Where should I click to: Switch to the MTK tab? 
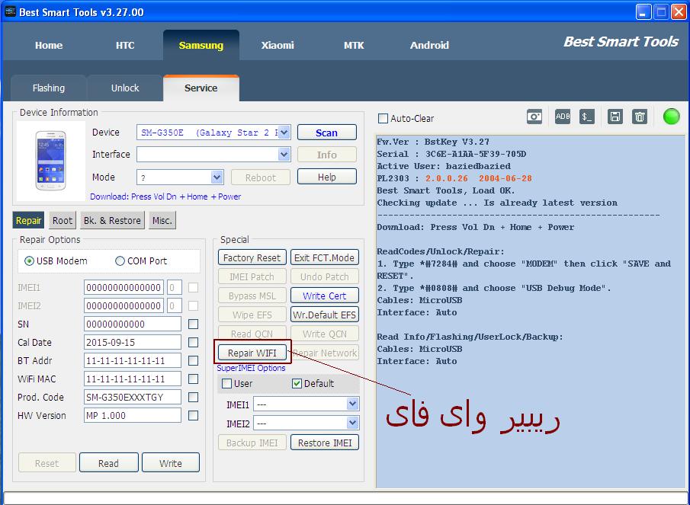coord(354,45)
